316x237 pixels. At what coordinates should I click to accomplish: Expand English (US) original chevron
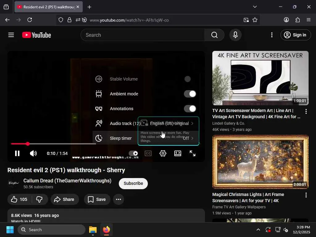pyautogui.click(x=192, y=123)
